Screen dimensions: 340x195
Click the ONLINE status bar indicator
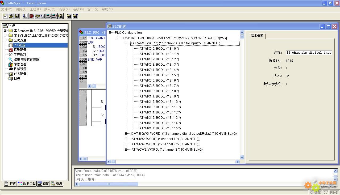pyautogui.click(x=315, y=193)
